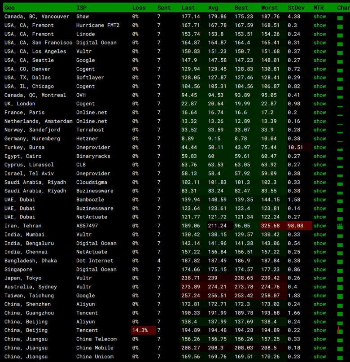The height and width of the screenshot is (362, 350).
Task: Open show for Nuremberg Hetzner row
Action: tap(319, 139)
